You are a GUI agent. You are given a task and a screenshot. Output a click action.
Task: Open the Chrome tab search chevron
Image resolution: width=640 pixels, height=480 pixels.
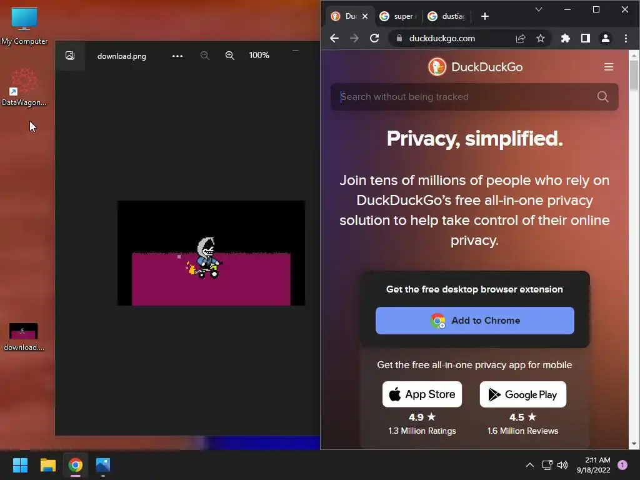click(x=539, y=9)
